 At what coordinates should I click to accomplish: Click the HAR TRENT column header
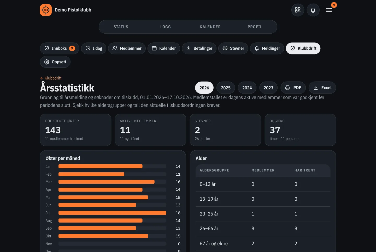(305, 170)
